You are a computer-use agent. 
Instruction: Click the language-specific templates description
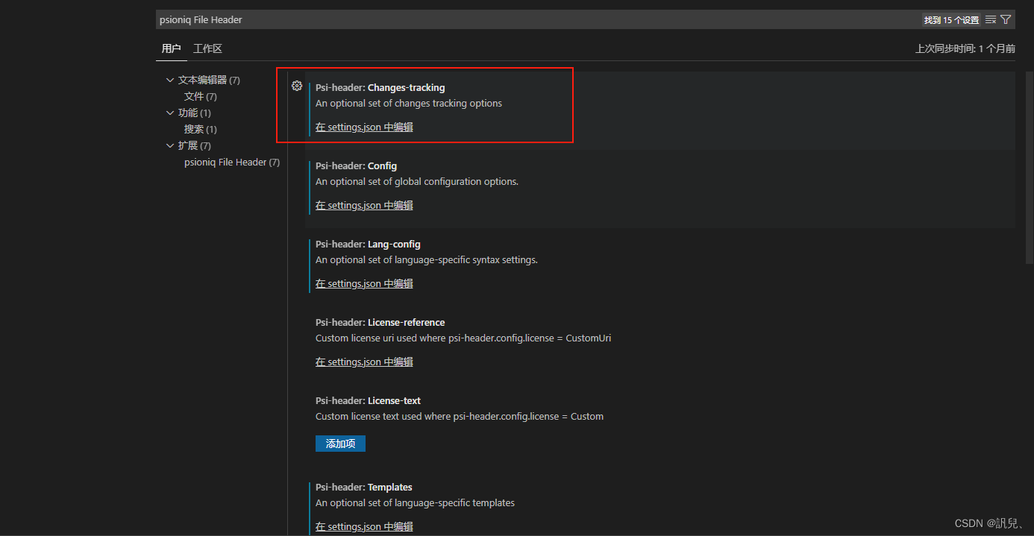tap(415, 503)
